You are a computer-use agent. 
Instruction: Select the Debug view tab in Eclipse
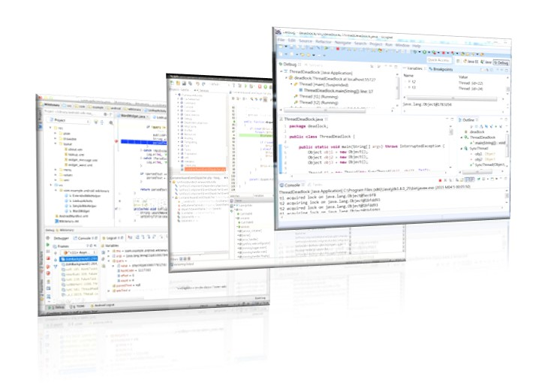pos(290,64)
